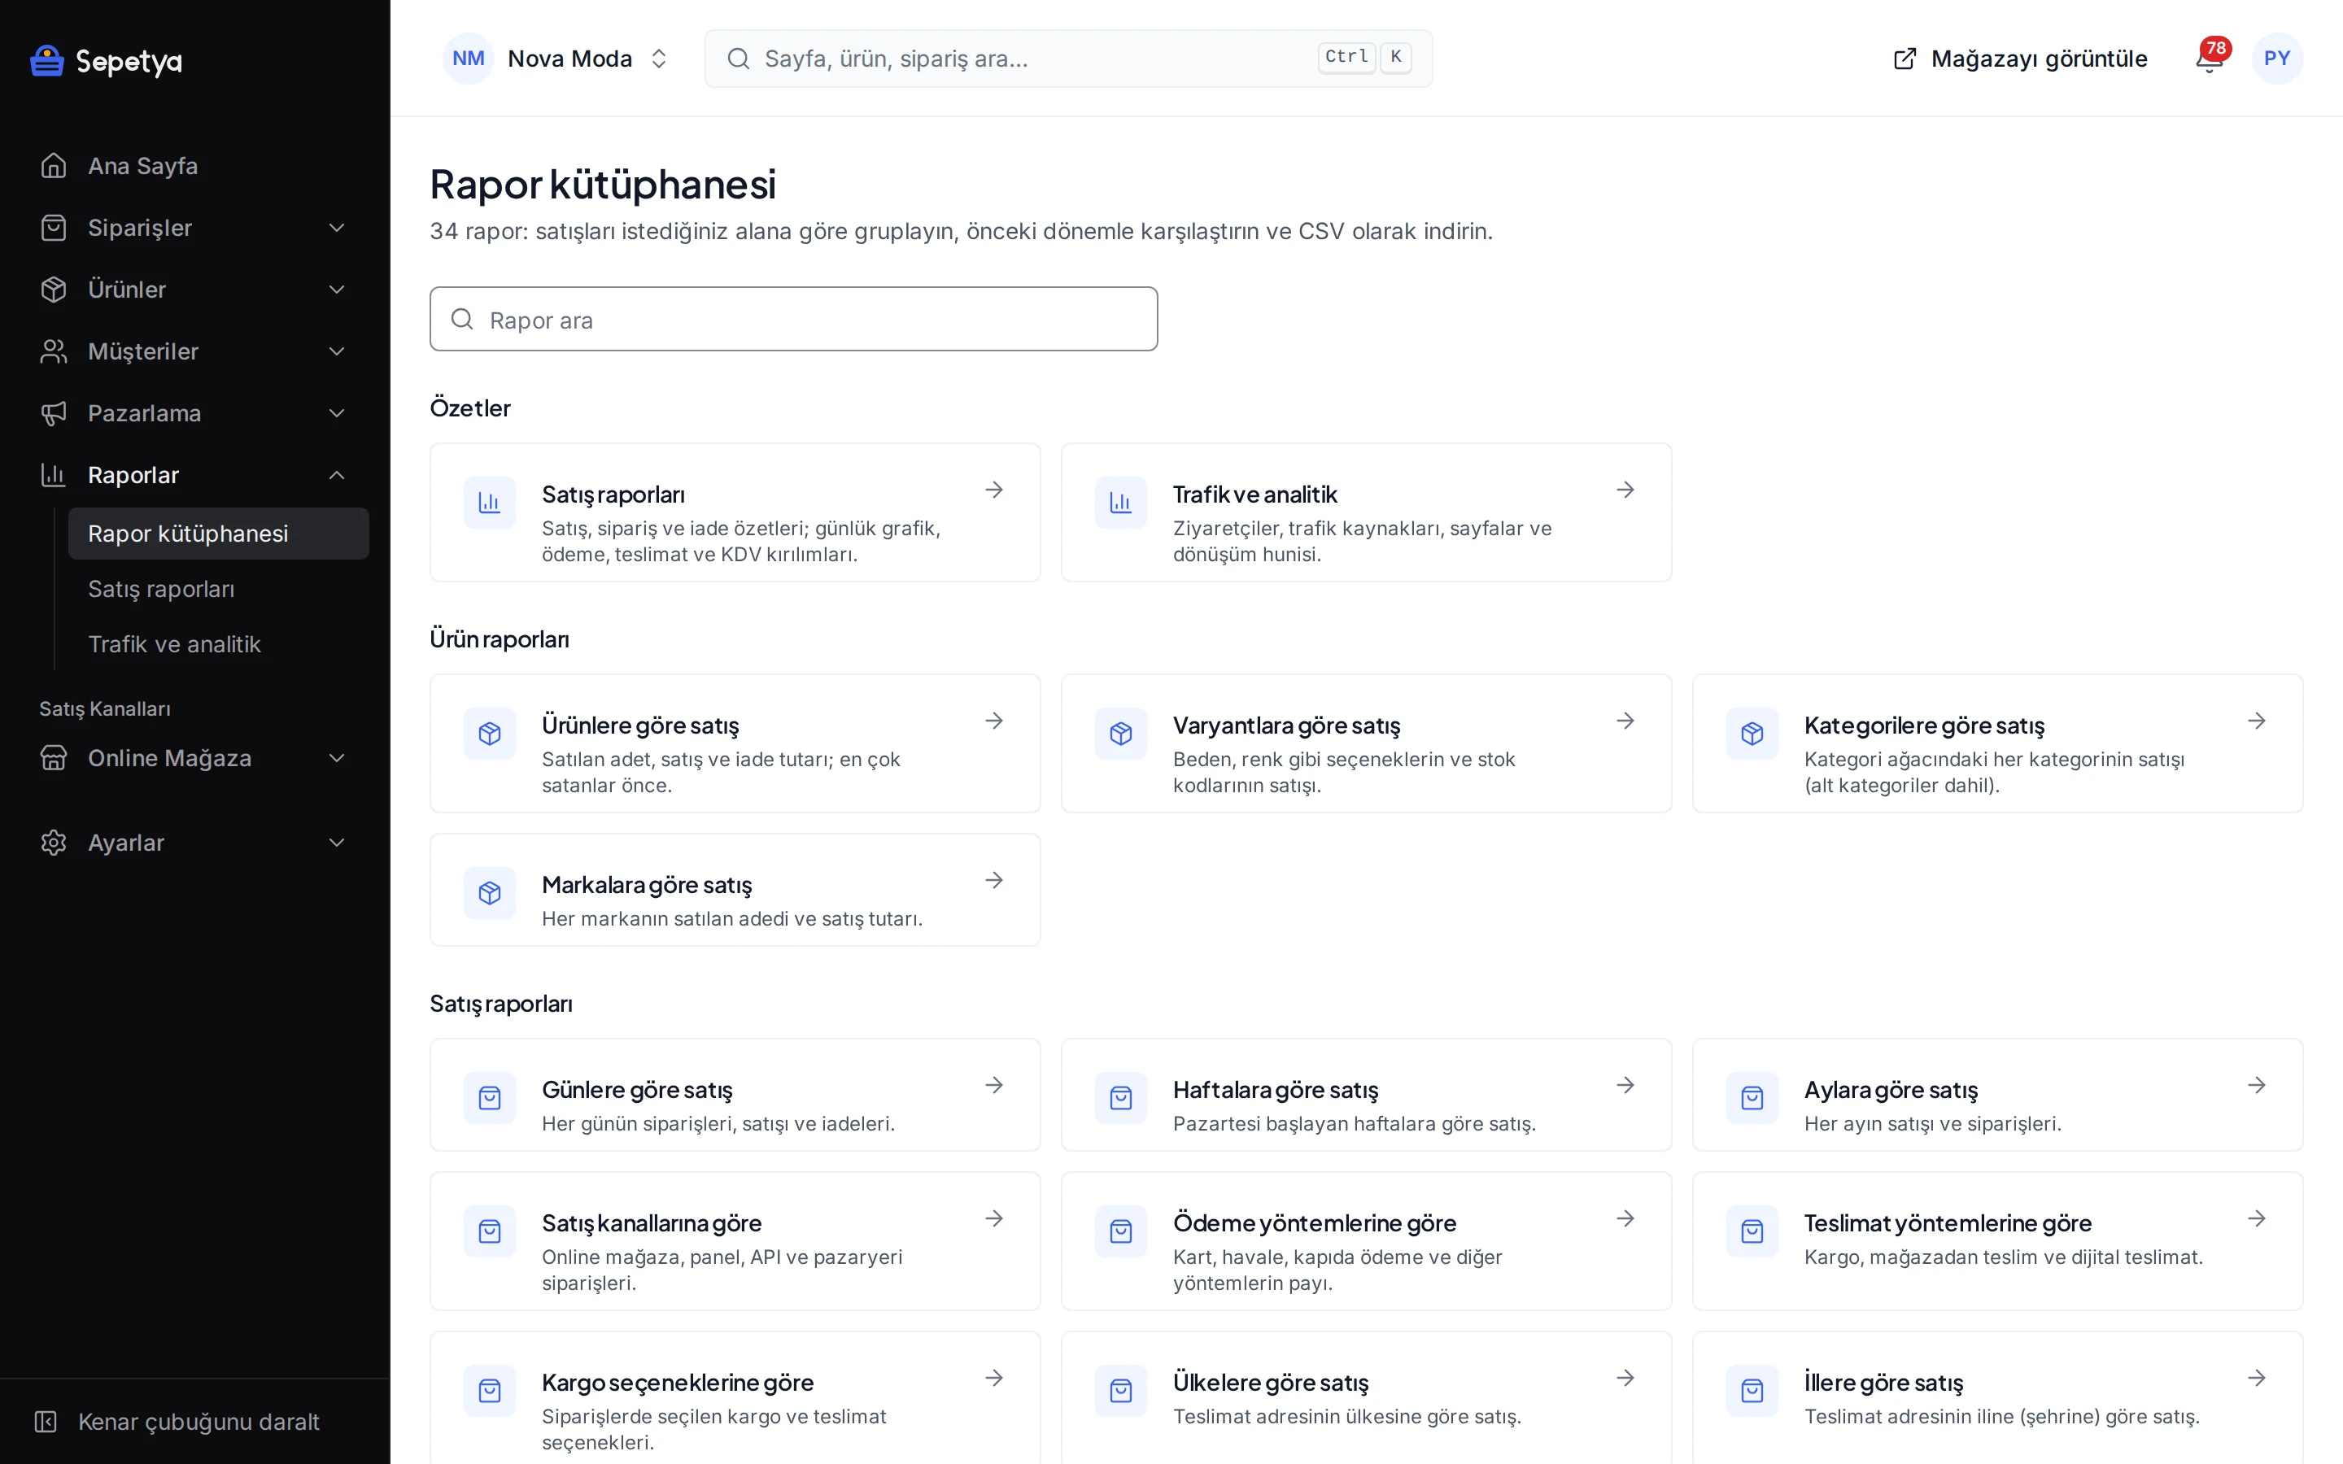This screenshot has height=1464, width=2343.
Task: Click arrow on Kategorilere göre satış card
Action: pyautogui.click(x=2257, y=721)
